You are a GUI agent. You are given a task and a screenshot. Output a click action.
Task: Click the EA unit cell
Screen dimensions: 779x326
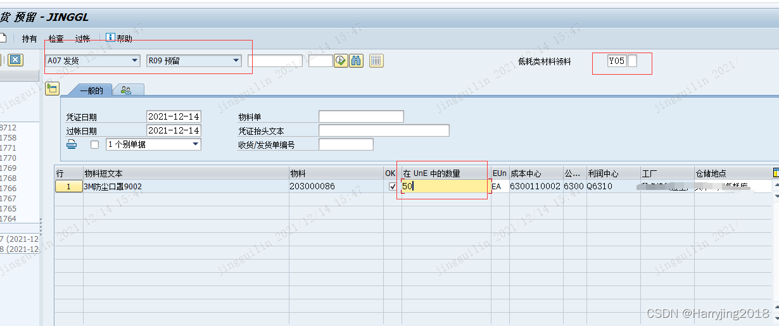(500, 186)
